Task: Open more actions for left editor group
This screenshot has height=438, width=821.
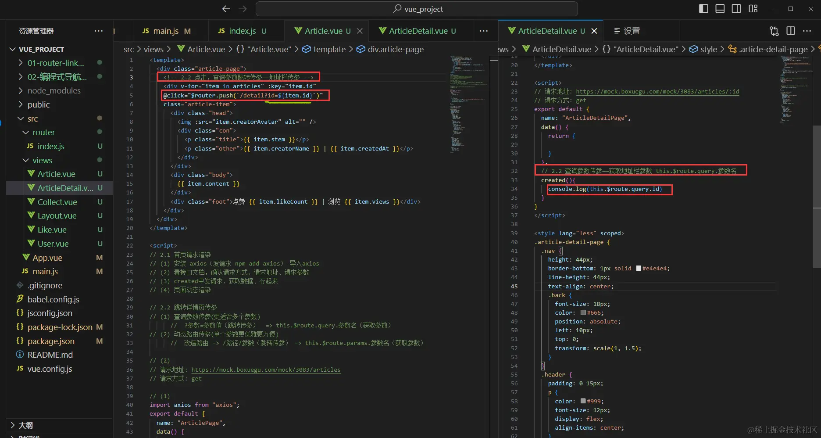Action: (x=484, y=31)
